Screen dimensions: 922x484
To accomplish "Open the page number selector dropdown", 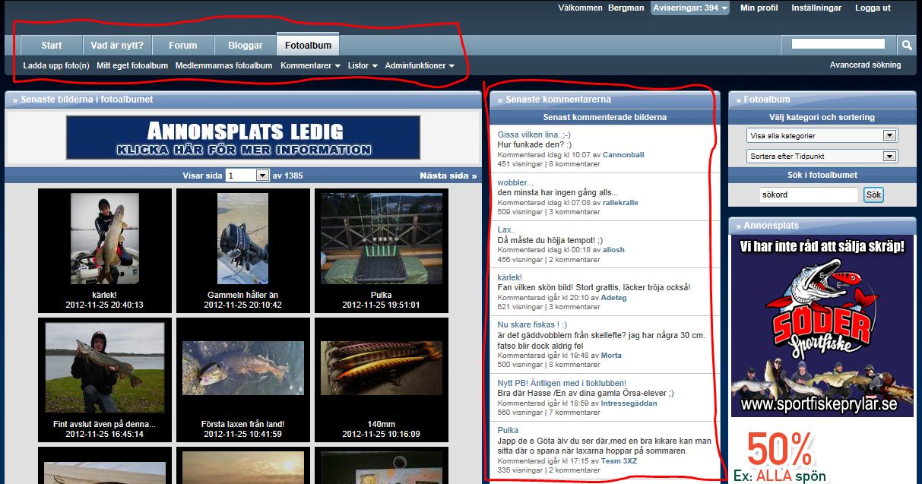I will (x=262, y=176).
